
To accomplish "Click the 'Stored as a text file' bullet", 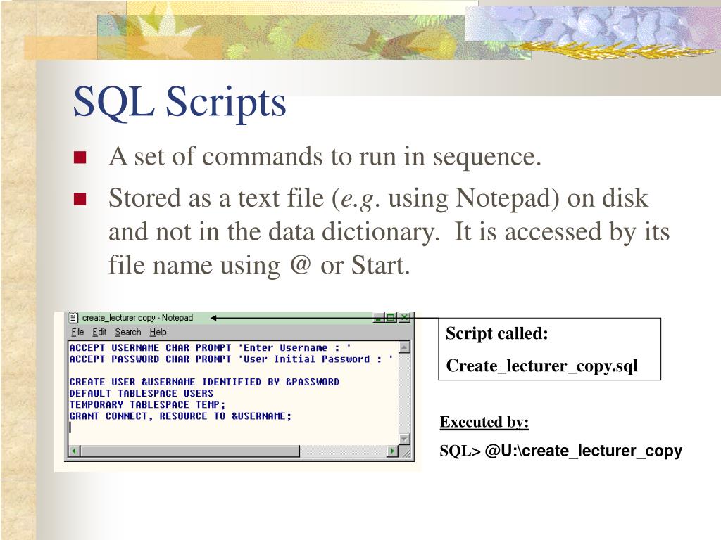I will coord(389,232).
